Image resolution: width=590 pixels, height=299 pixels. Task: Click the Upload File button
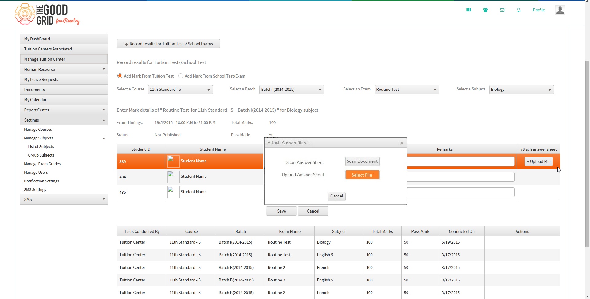(x=539, y=161)
